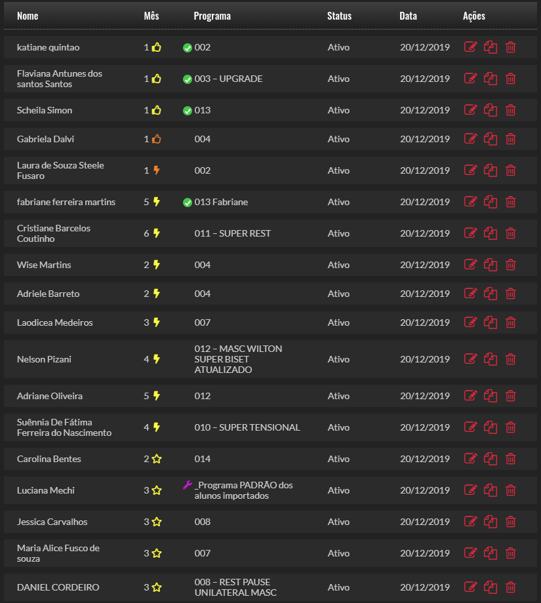Click lightning bolt icon for Cristiane Barcelos
This screenshot has height=603, width=541.
point(157,233)
